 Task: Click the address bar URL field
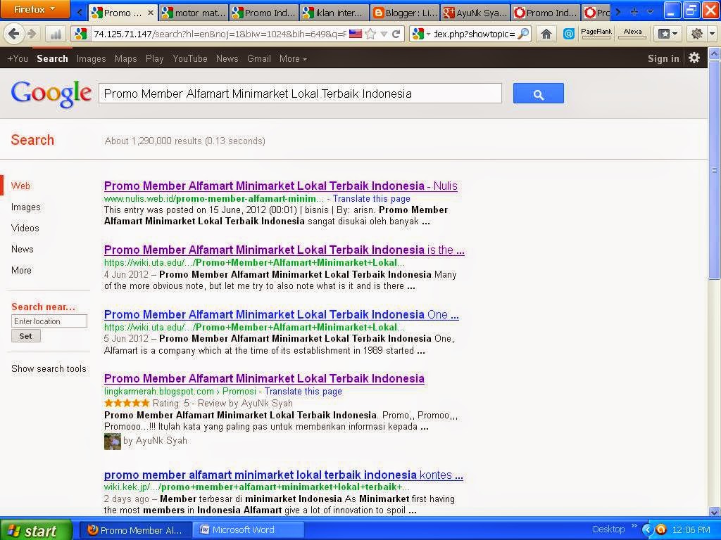pos(220,34)
